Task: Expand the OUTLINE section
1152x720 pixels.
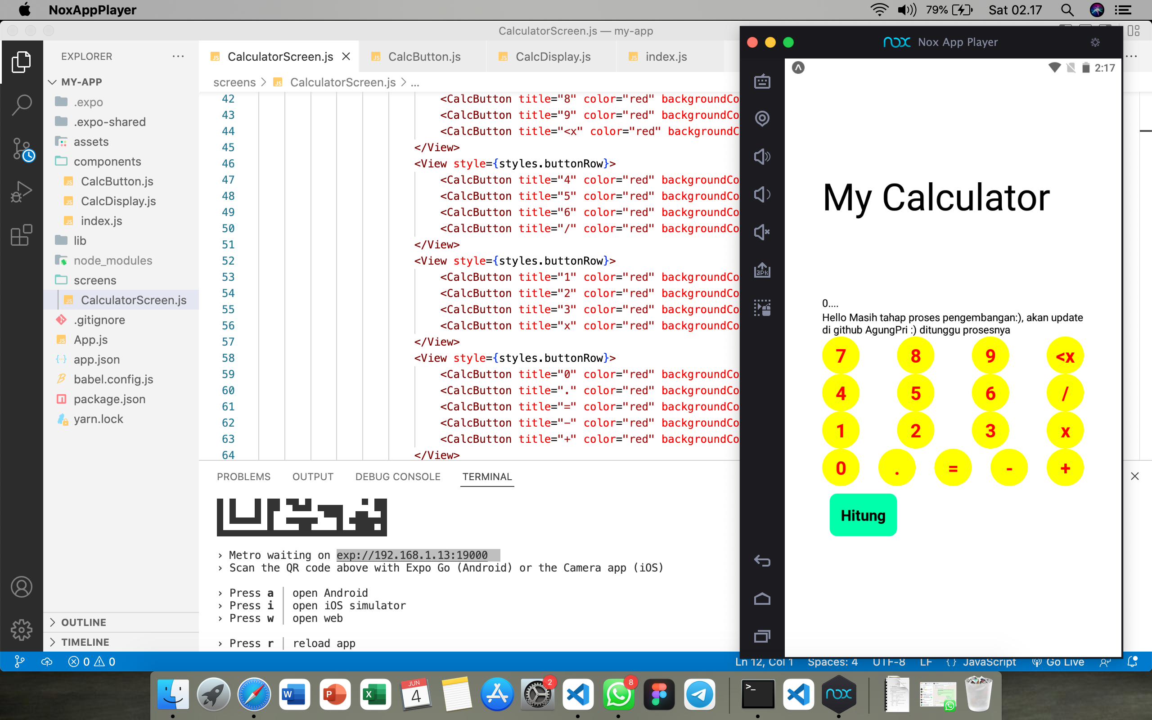Action: pyautogui.click(x=84, y=622)
